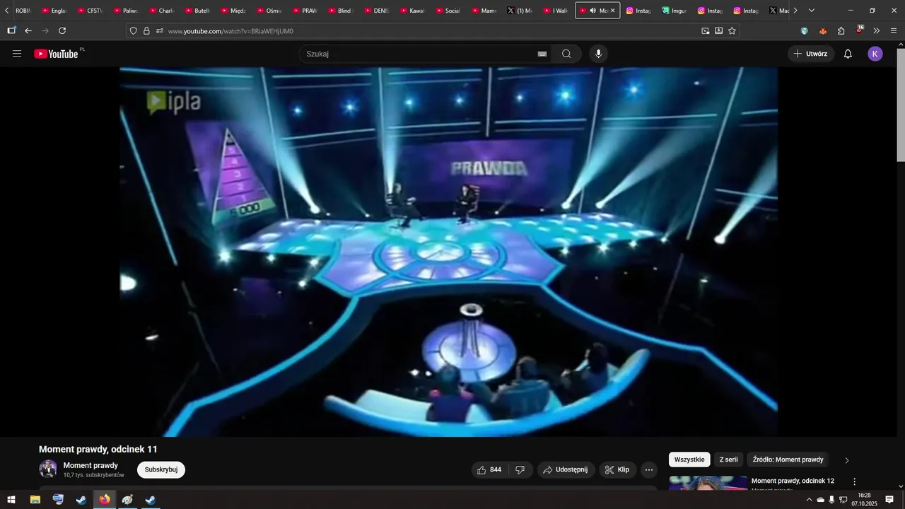The image size is (905, 509).
Task: Switch to the Social tab
Action: click(x=448, y=11)
